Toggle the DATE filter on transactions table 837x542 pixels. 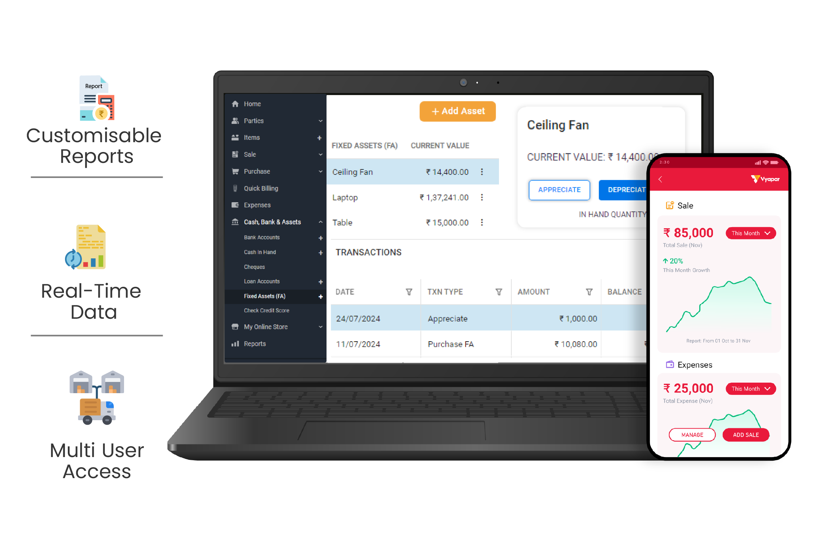(408, 291)
